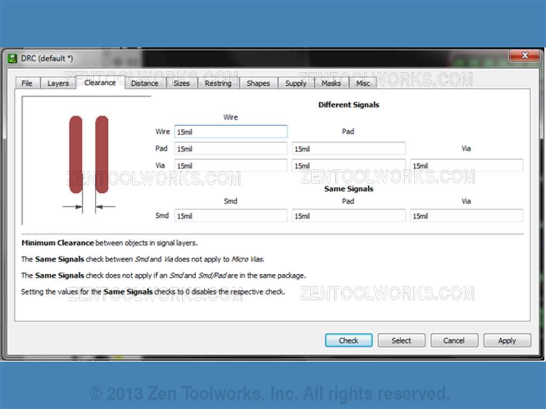Click the DRC (default *) title text
This screenshot has height=409, width=546.
pos(47,59)
